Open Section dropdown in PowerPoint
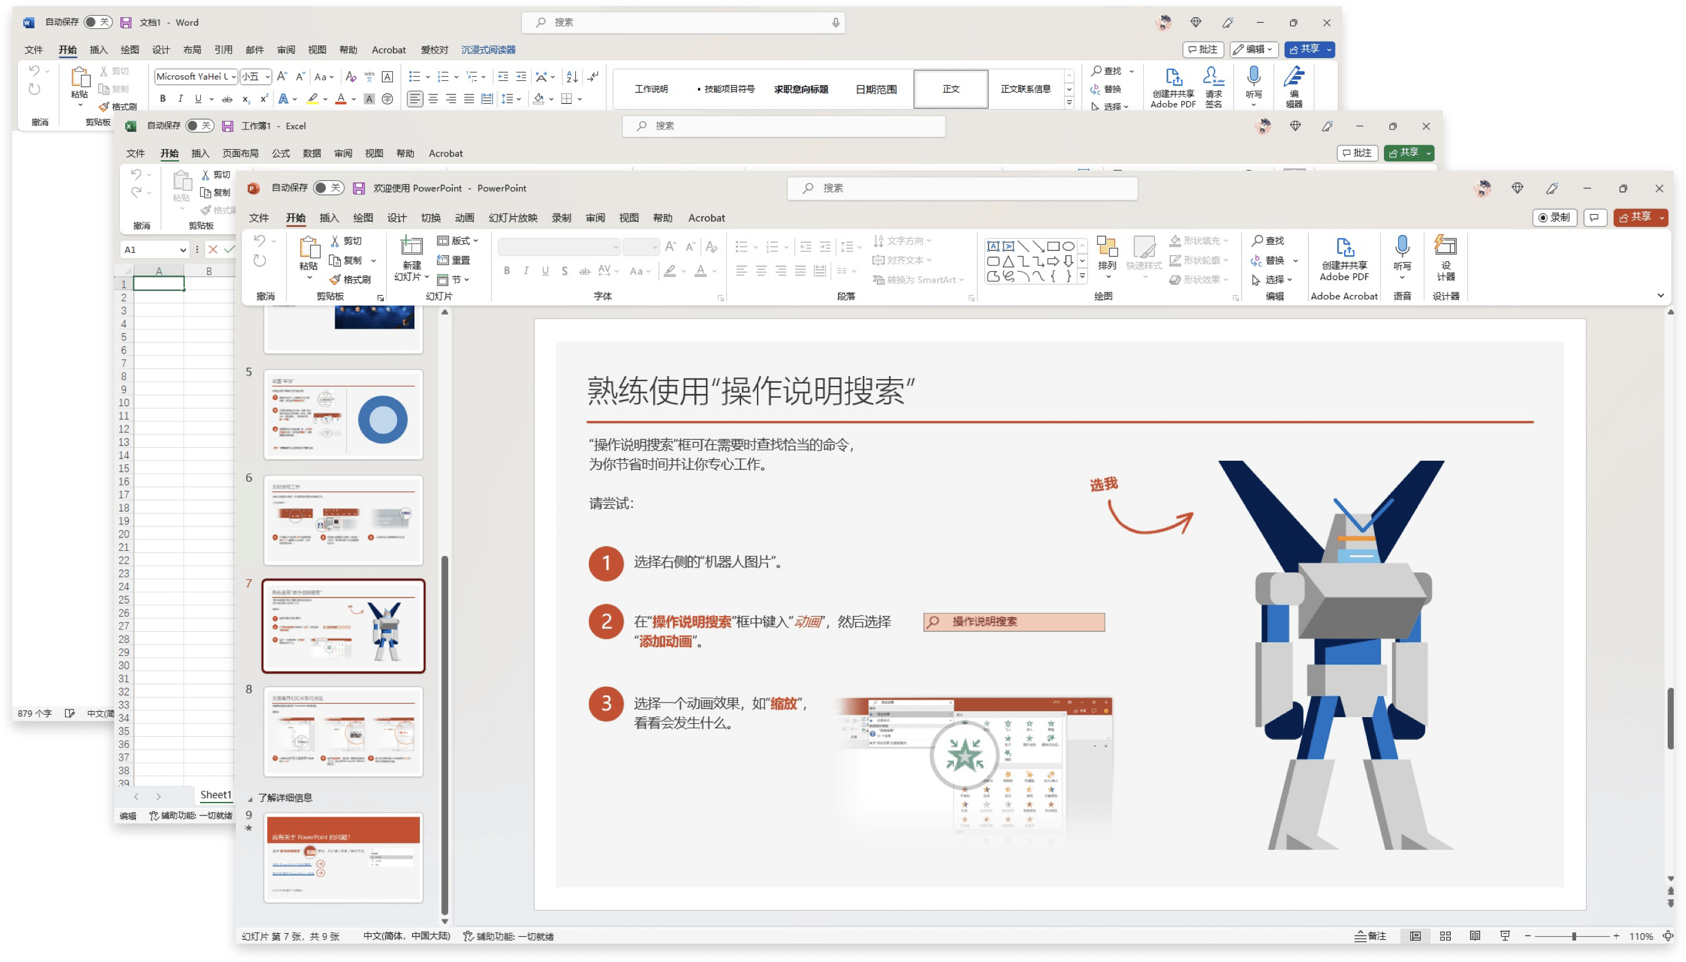Image resolution: width=1686 pixels, height=962 pixels. coord(453,280)
